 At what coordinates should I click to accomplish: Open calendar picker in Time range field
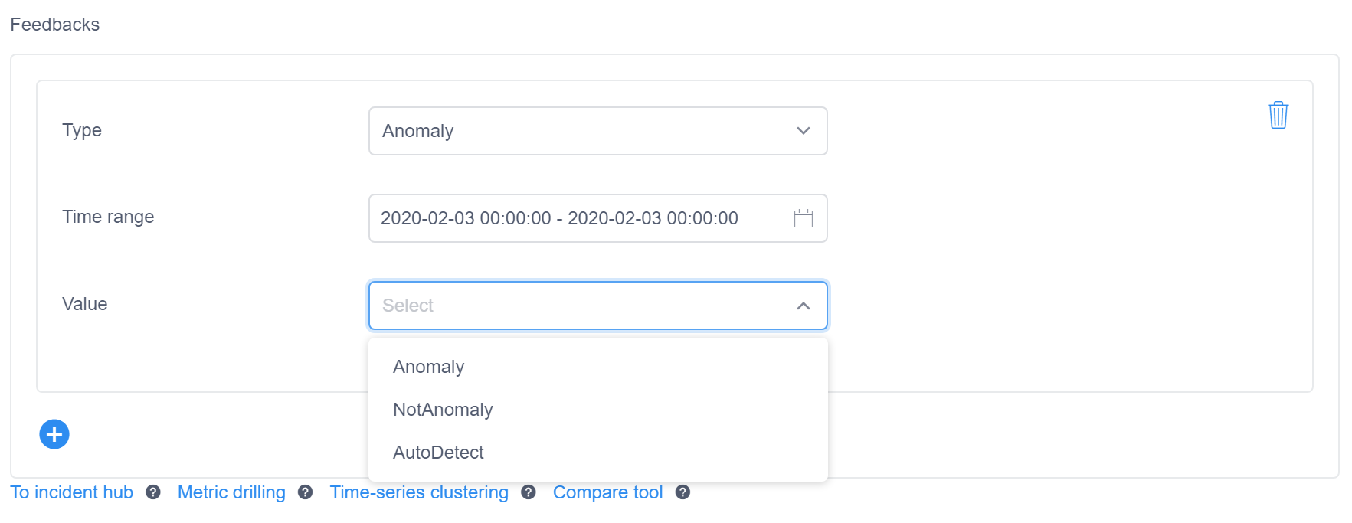click(803, 218)
